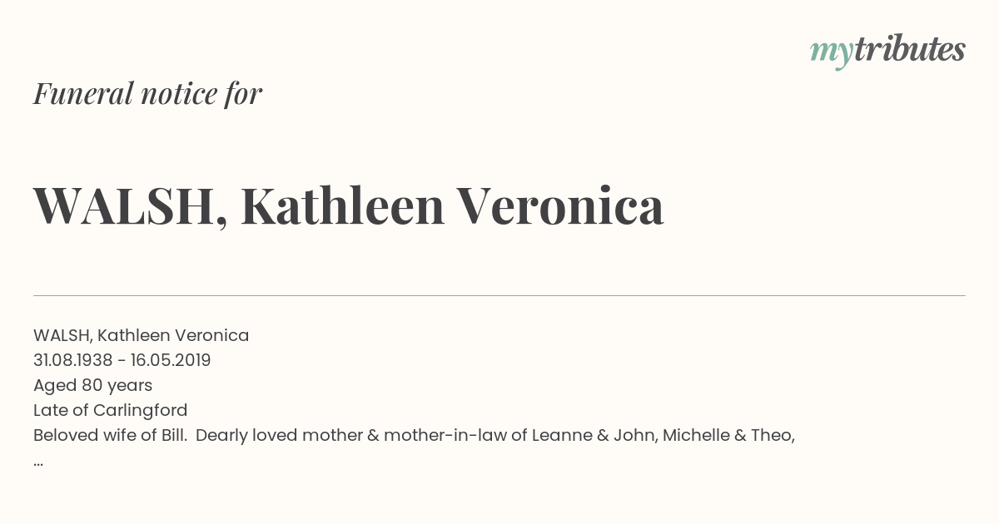Click the "Late of Carlingford" line

point(111,410)
